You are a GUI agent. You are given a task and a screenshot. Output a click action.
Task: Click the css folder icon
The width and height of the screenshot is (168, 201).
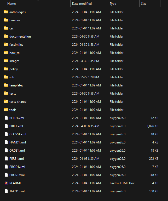click(6, 28)
